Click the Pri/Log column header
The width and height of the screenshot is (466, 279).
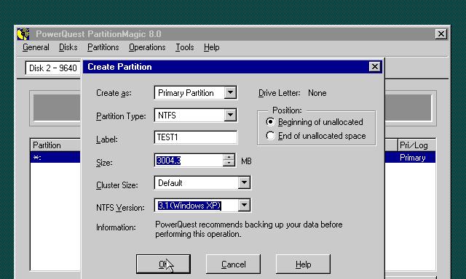pos(416,145)
